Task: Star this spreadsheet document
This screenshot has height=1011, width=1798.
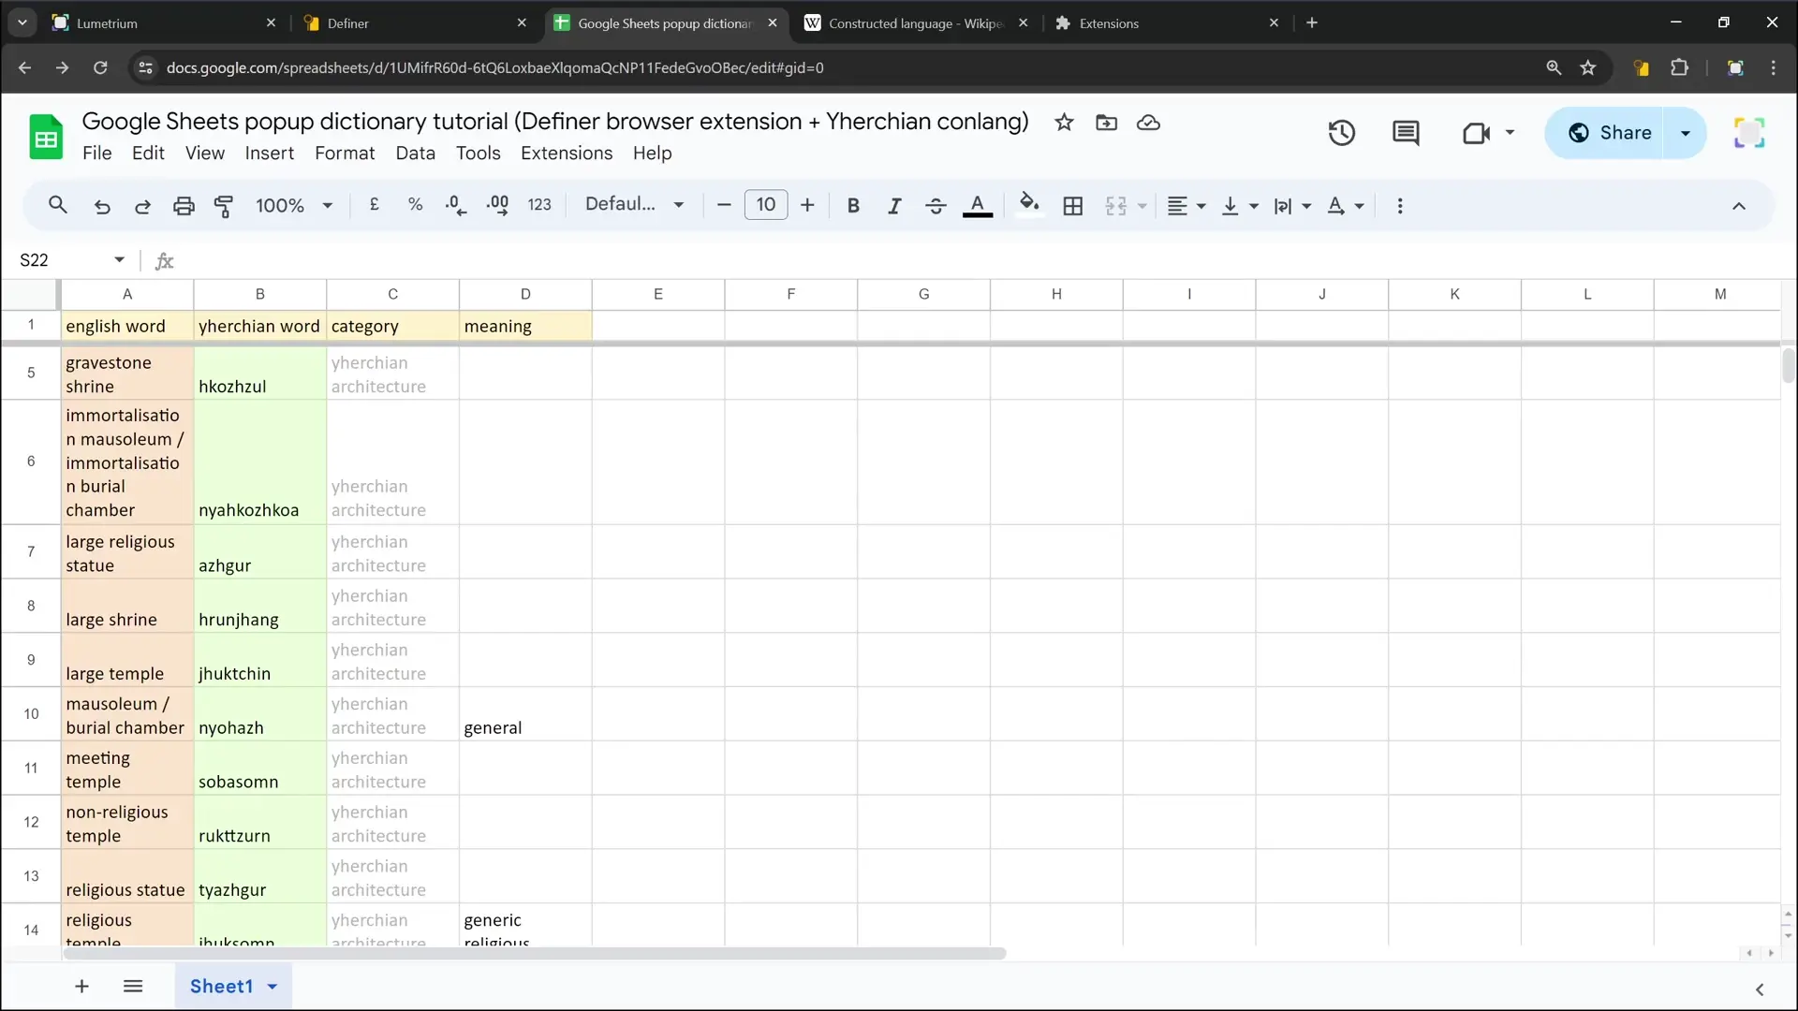Action: point(1064,123)
